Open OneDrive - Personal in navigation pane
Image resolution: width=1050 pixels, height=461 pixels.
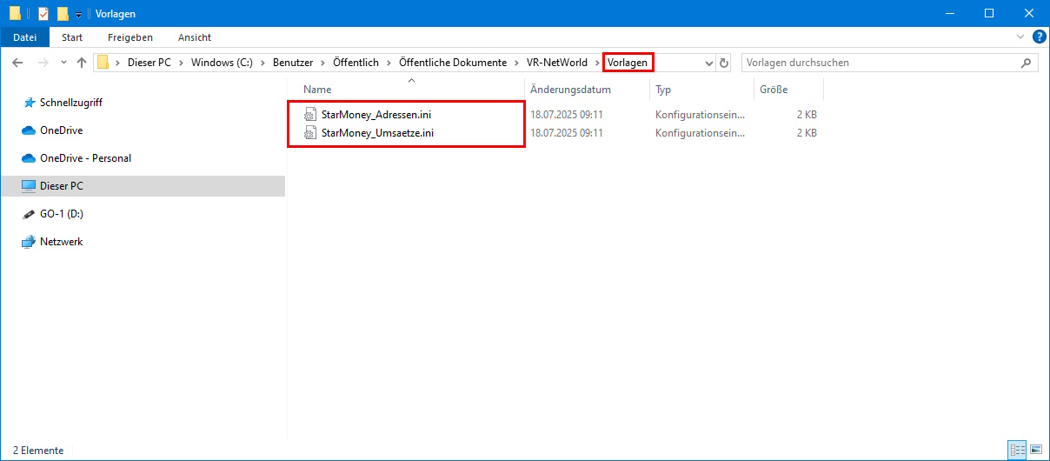click(85, 158)
